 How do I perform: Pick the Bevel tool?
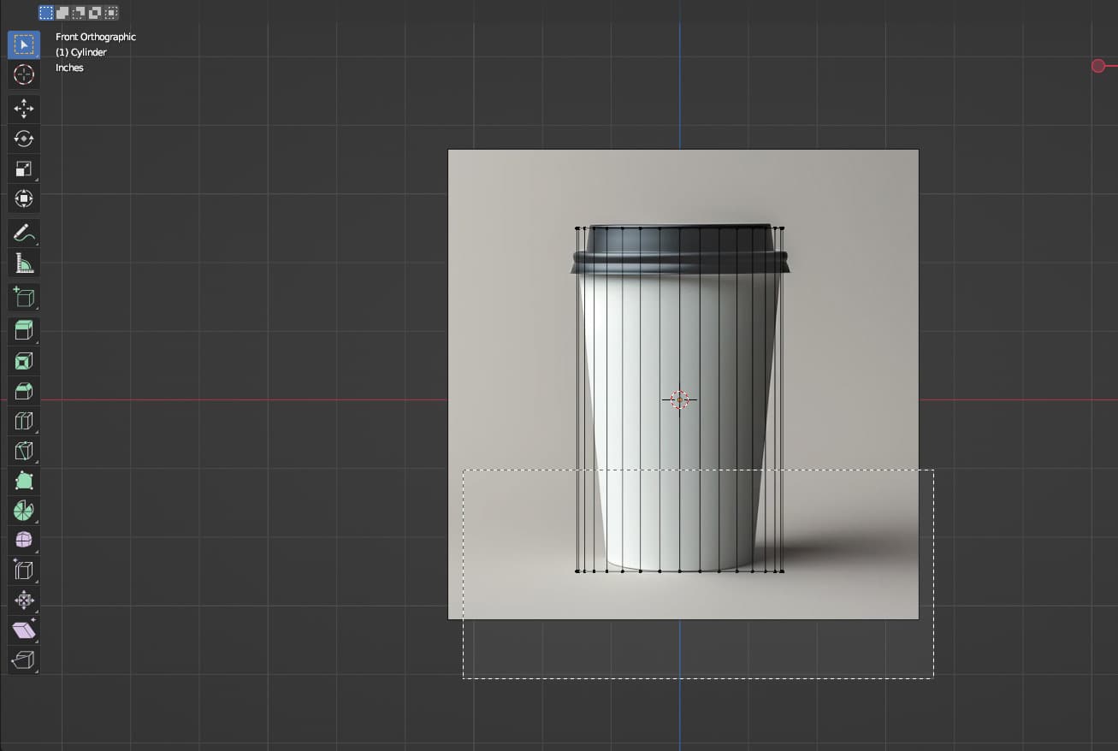pos(24,391)
